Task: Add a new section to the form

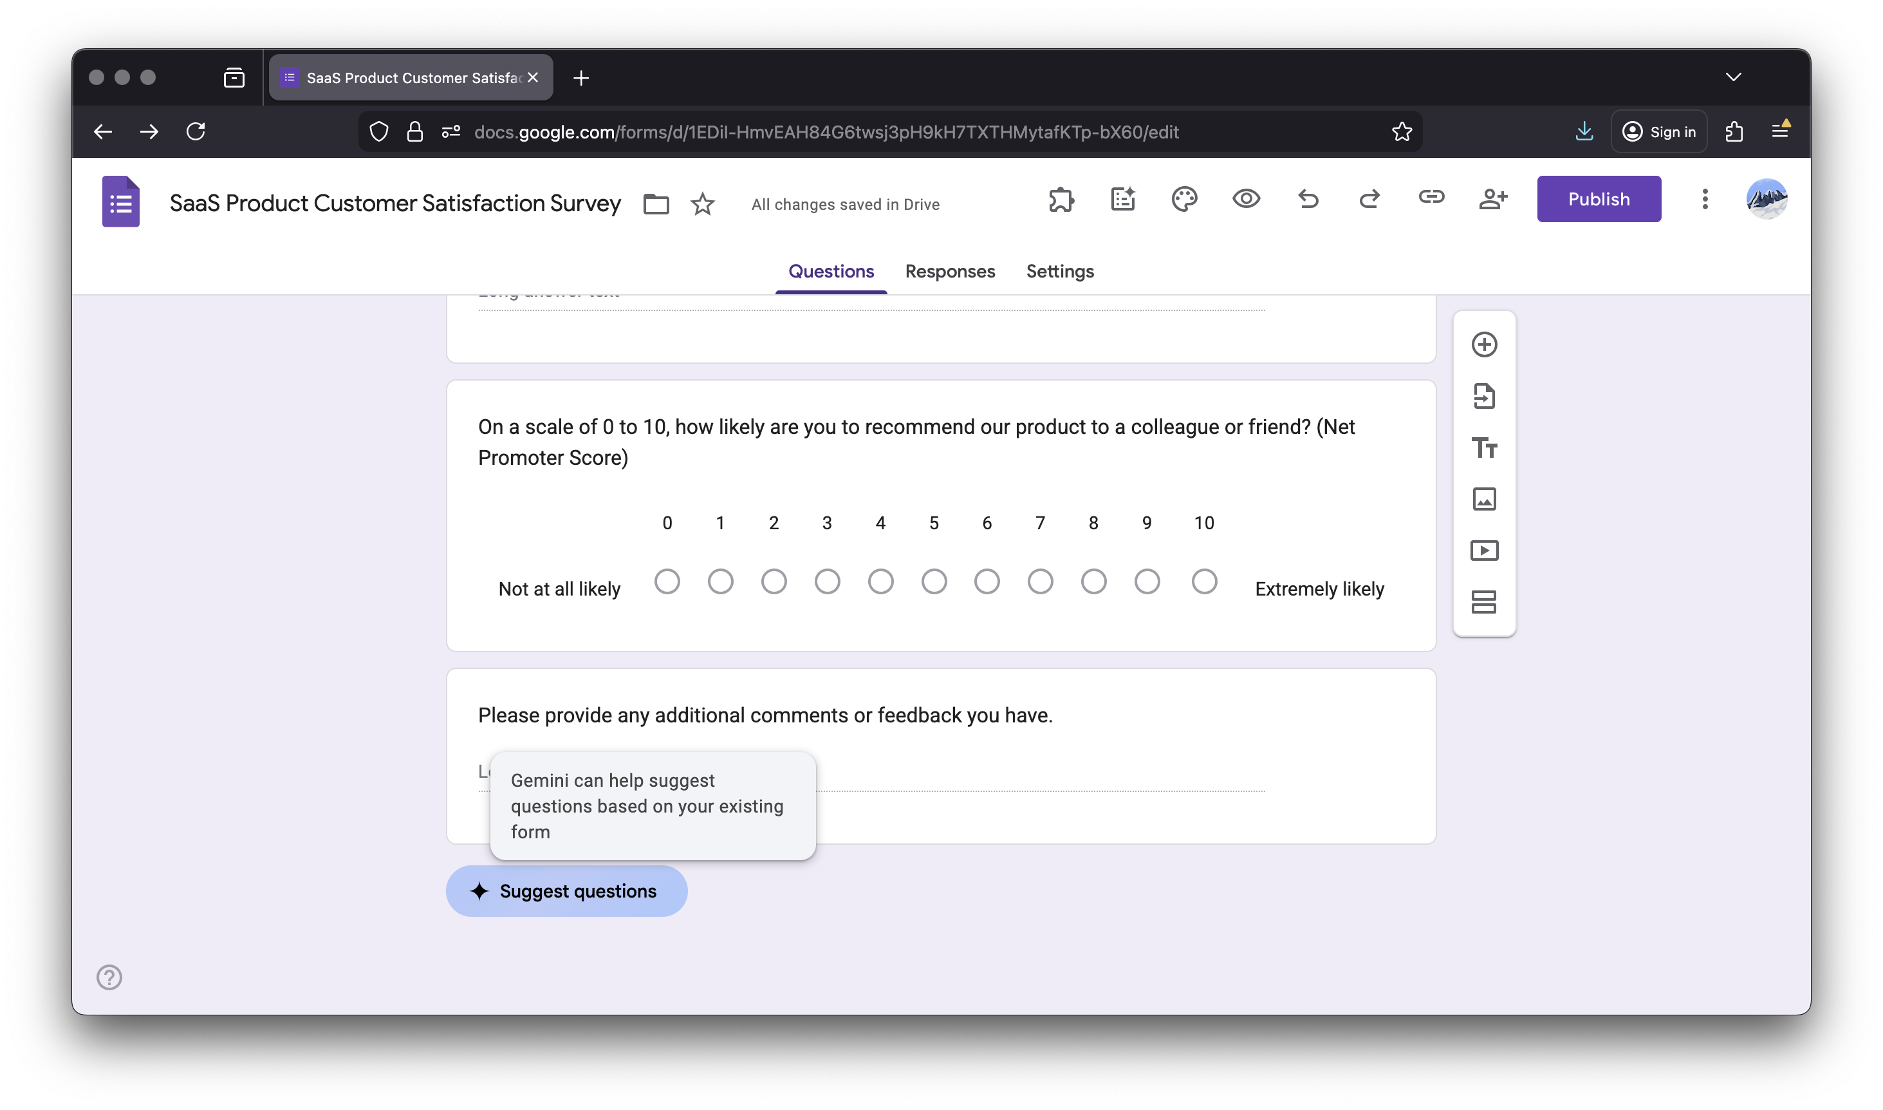Action: pos(1485,601)
